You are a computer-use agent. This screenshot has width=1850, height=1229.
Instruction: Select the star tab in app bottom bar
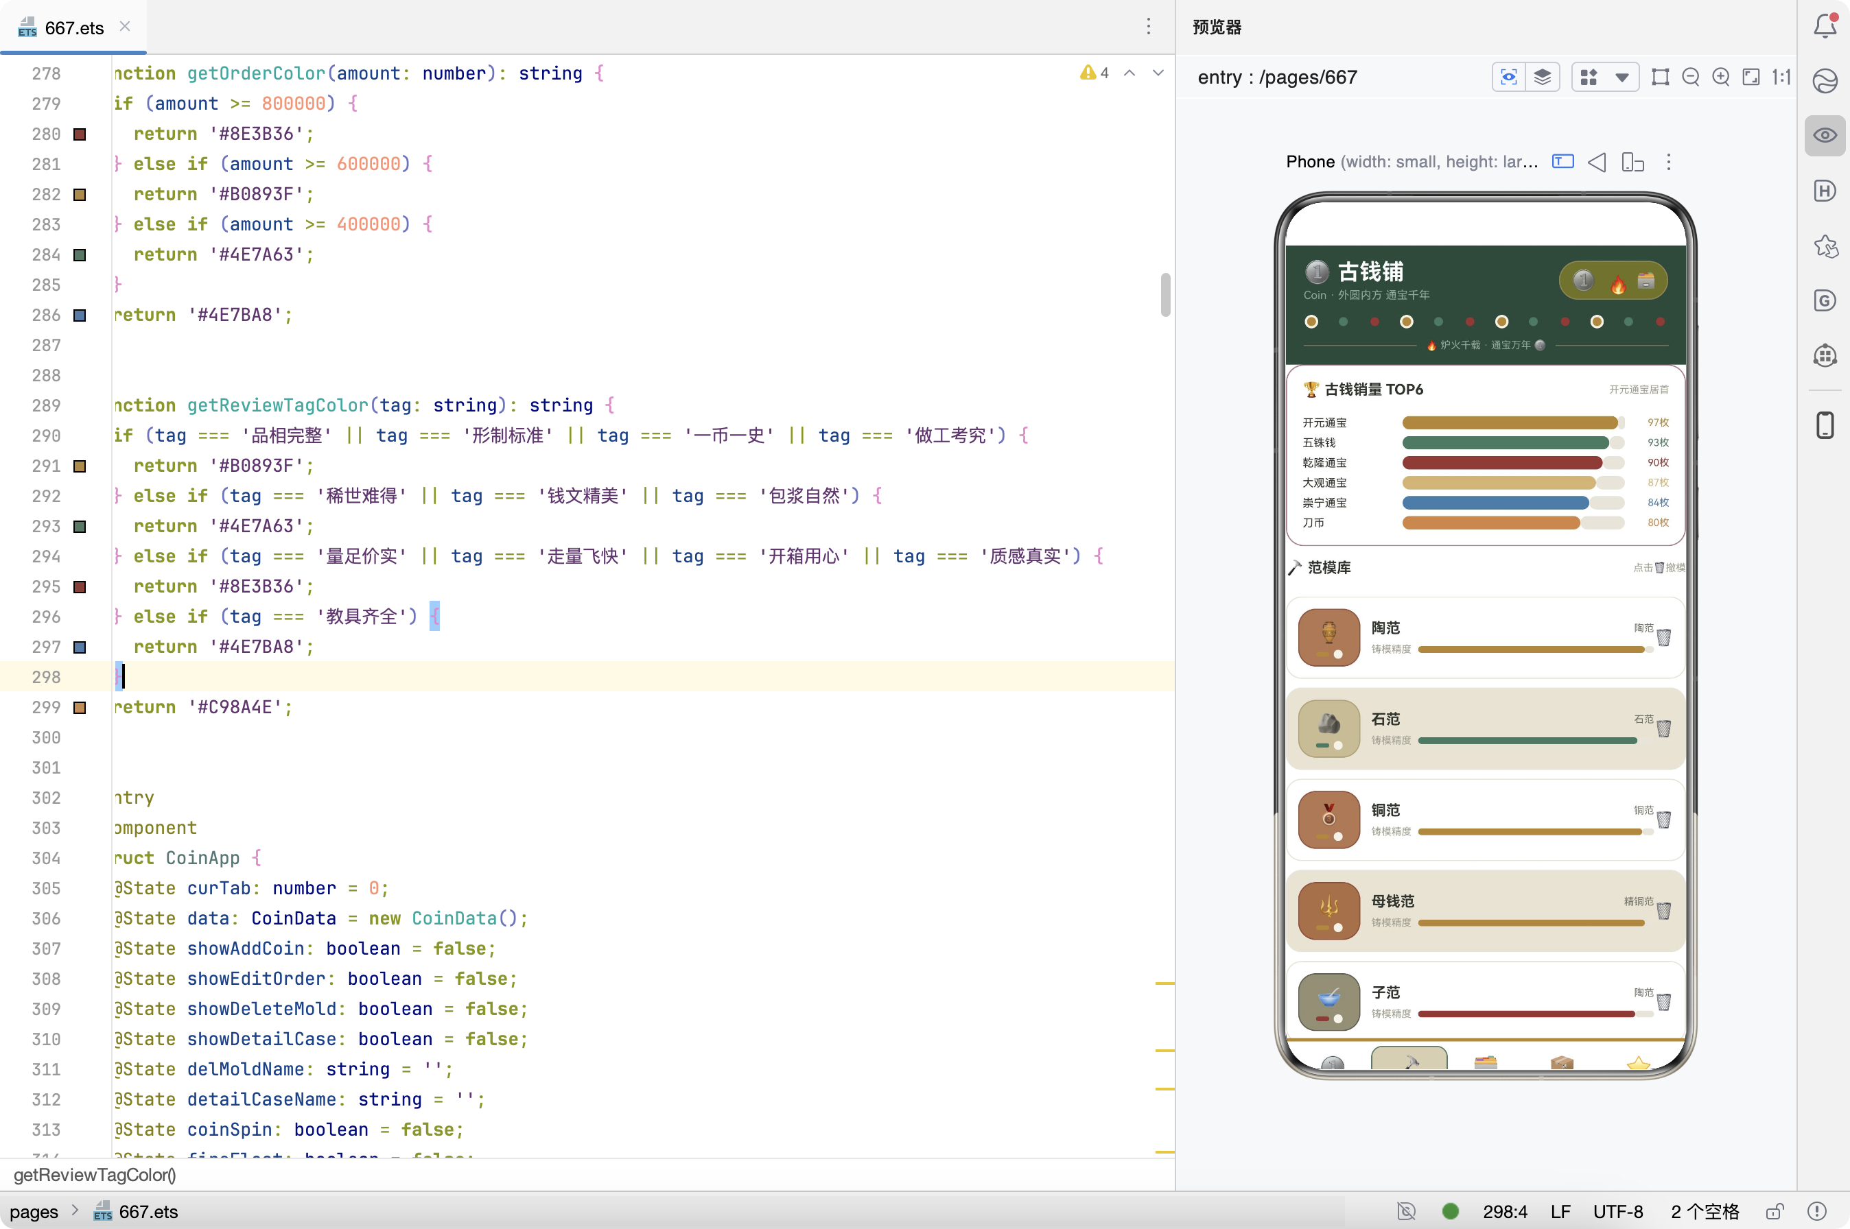(x=1637, y=1062)
